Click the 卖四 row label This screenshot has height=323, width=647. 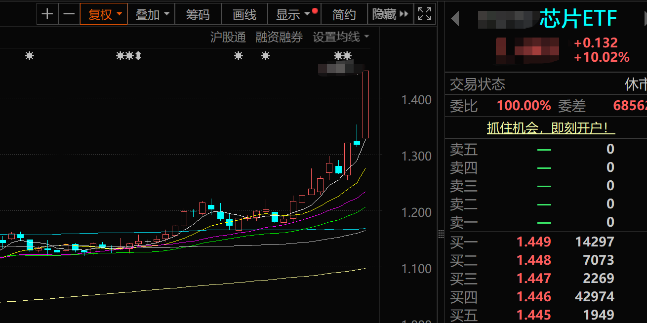pos(464,167)
